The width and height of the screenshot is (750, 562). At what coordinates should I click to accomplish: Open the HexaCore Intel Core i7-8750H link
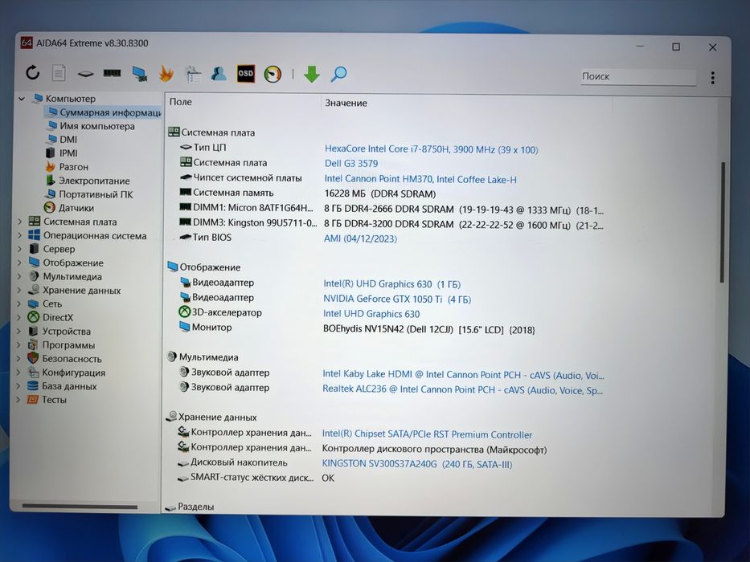[432, 149]
